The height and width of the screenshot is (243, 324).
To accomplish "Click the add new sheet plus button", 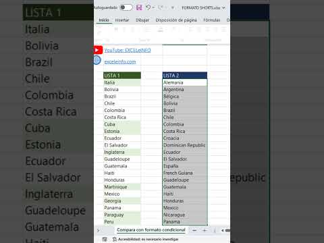I will (205, 230).
